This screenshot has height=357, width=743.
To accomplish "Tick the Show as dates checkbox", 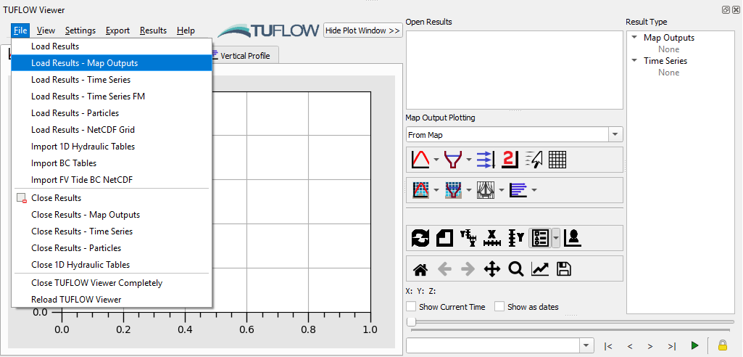I will [499, 307].
